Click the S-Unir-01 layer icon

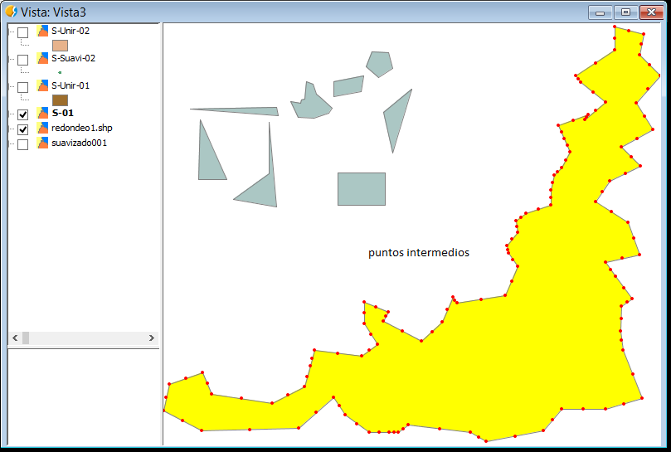43,86
